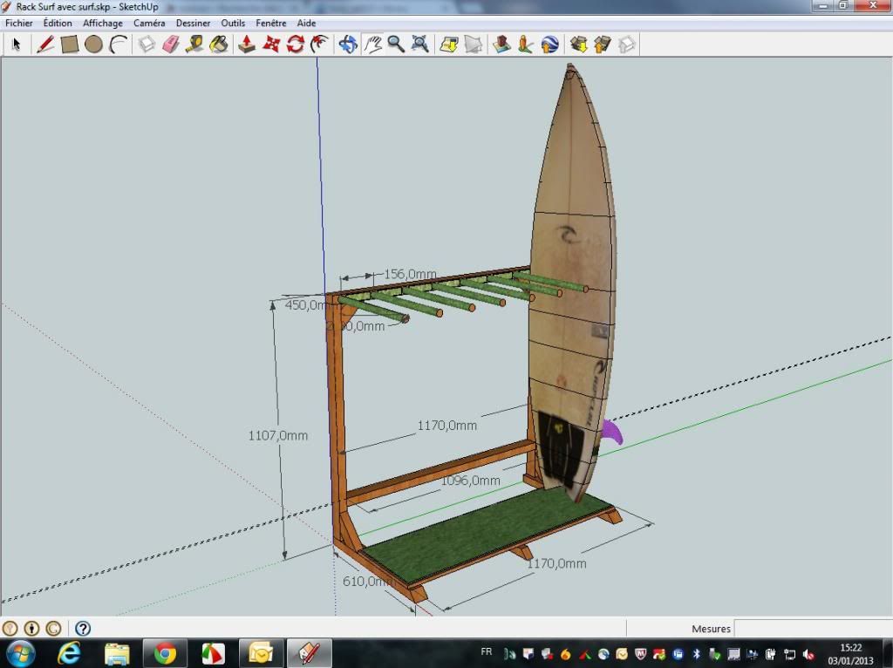Click the 610,0mm dimension label

tap(367, 582)
